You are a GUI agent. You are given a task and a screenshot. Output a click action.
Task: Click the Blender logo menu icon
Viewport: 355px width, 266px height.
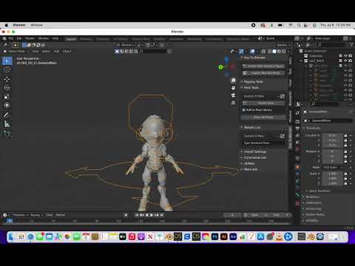point(4,38)
